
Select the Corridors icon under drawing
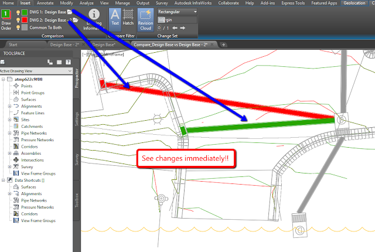(16, 147)
